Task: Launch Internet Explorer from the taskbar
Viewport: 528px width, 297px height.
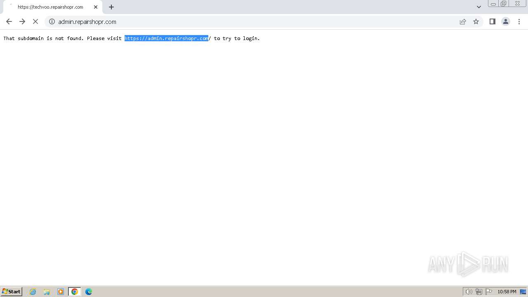Action: point(33,292)
